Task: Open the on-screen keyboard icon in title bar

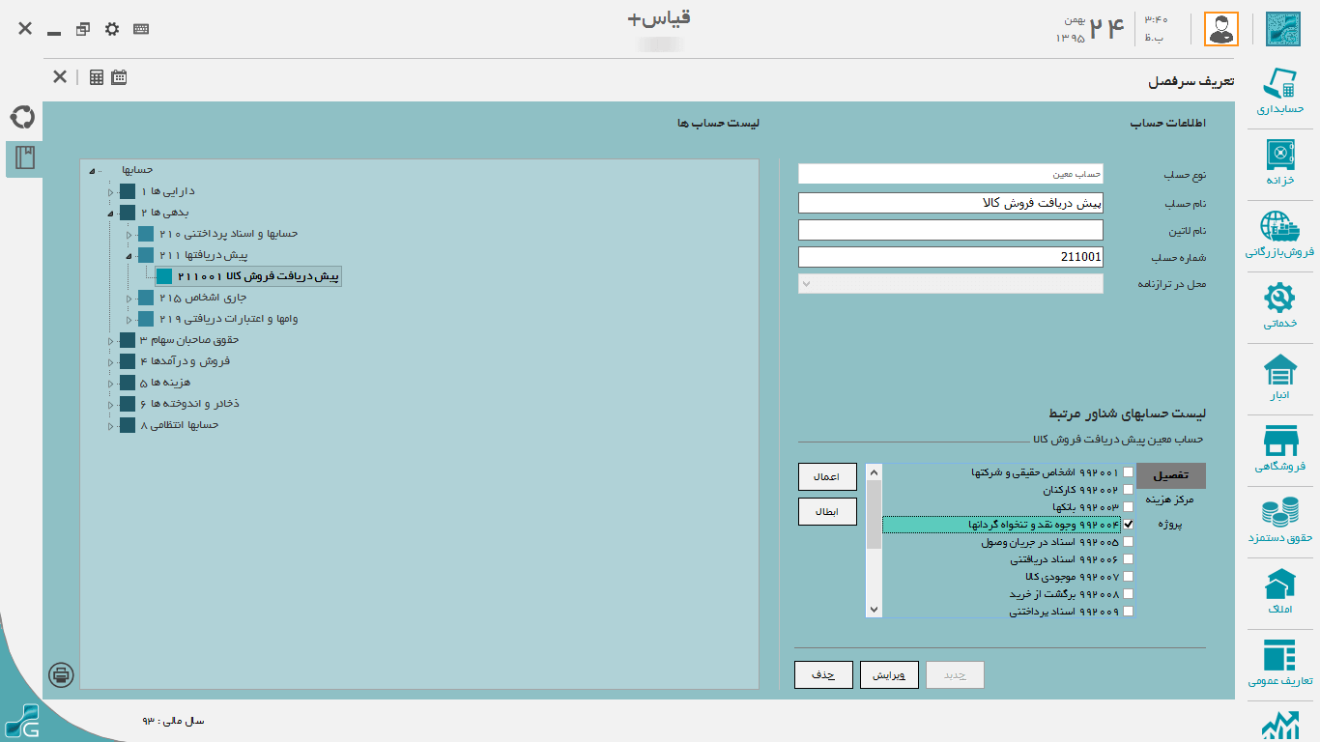Action: [x=141, y=29]
